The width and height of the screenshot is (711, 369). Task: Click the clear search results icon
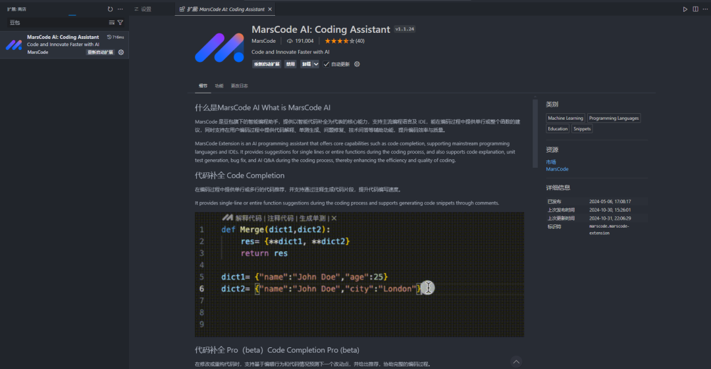coord(111,22)
